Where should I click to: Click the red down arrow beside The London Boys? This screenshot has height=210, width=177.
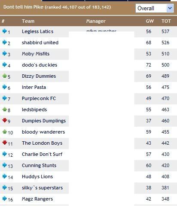[x=5, y=143]
